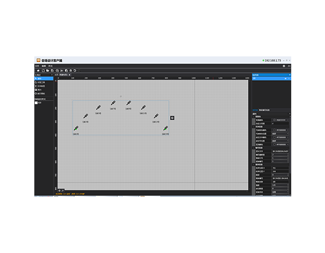Open the first menu in the menu bar
325x253 pixels.
coord(37,66)
